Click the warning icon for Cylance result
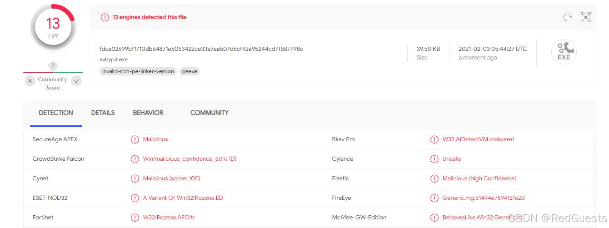Screen dimensions: 609x228 (434, 159)
